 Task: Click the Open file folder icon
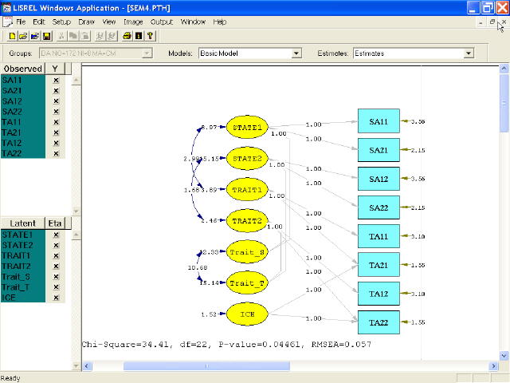pos(22,36)
